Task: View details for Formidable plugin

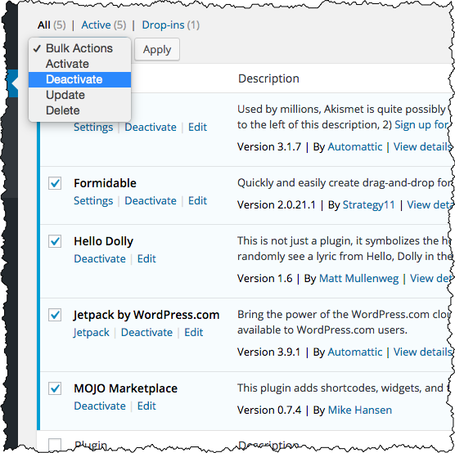Action: [x=430, y=204]
